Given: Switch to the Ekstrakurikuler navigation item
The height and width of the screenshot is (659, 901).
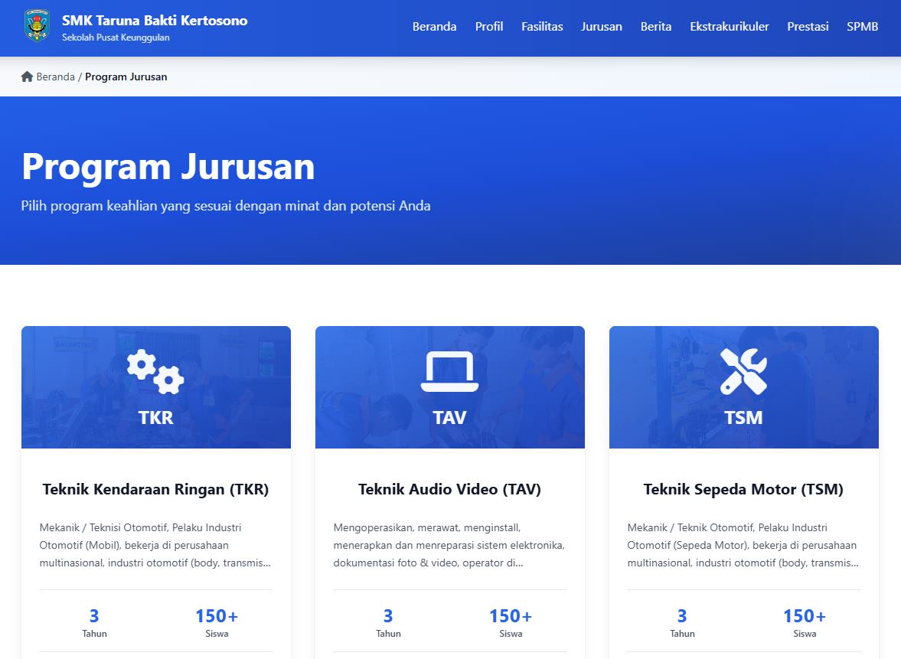Looking at the screenshot, I should click(x=729, y=26).
